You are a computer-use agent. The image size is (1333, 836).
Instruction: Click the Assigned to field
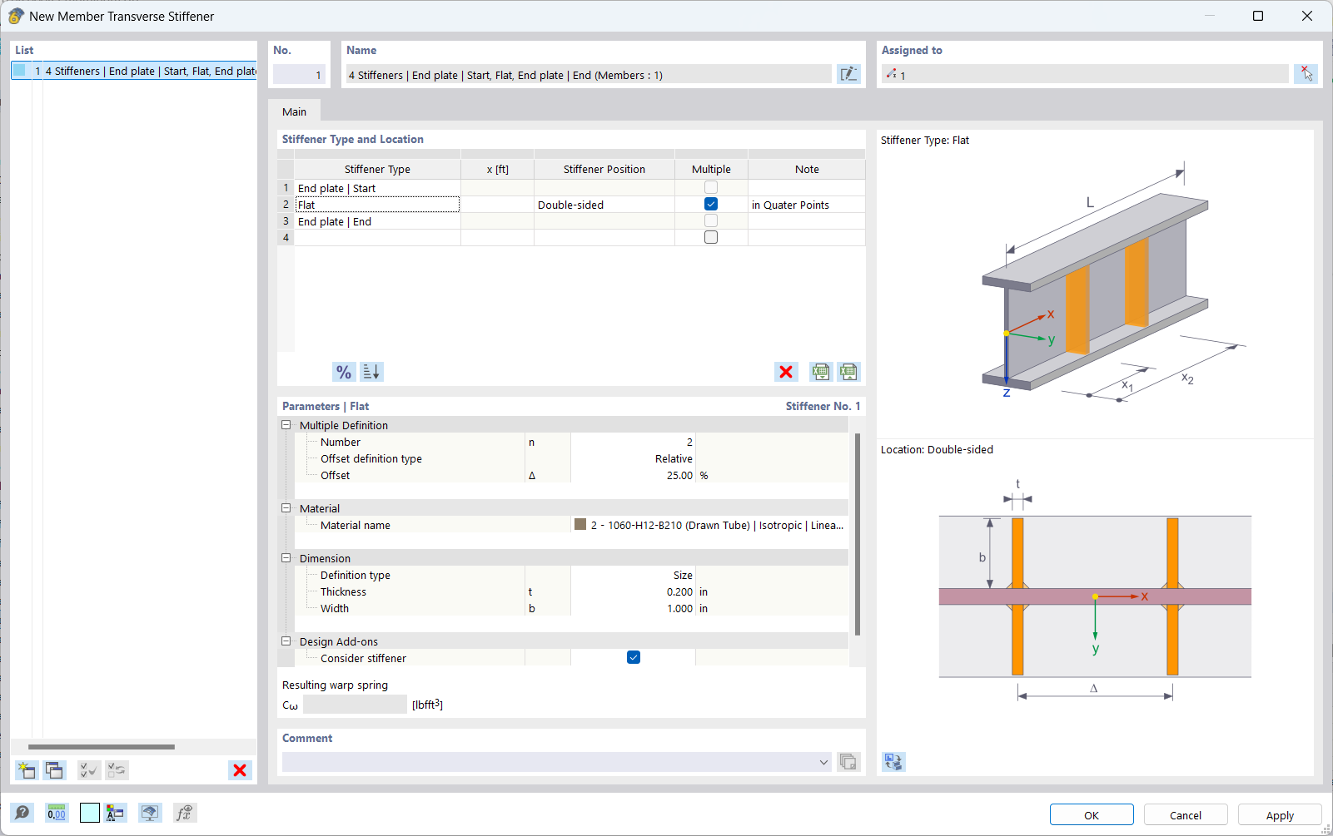pos(1085,75)
